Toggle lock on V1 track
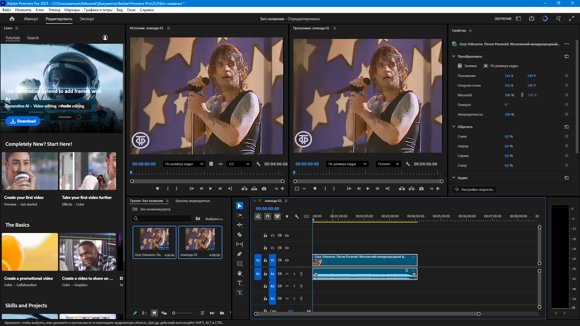This screenshot has height=326, width=580. coord(265,260)
